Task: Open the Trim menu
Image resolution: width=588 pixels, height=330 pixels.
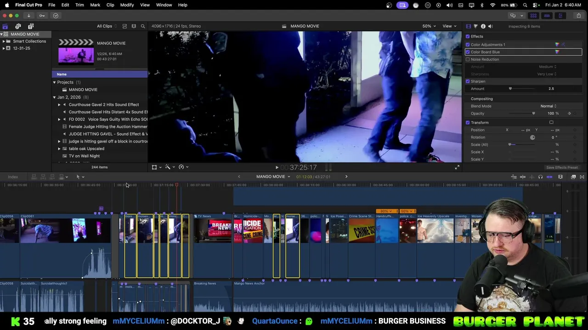Action: (79, 5)
